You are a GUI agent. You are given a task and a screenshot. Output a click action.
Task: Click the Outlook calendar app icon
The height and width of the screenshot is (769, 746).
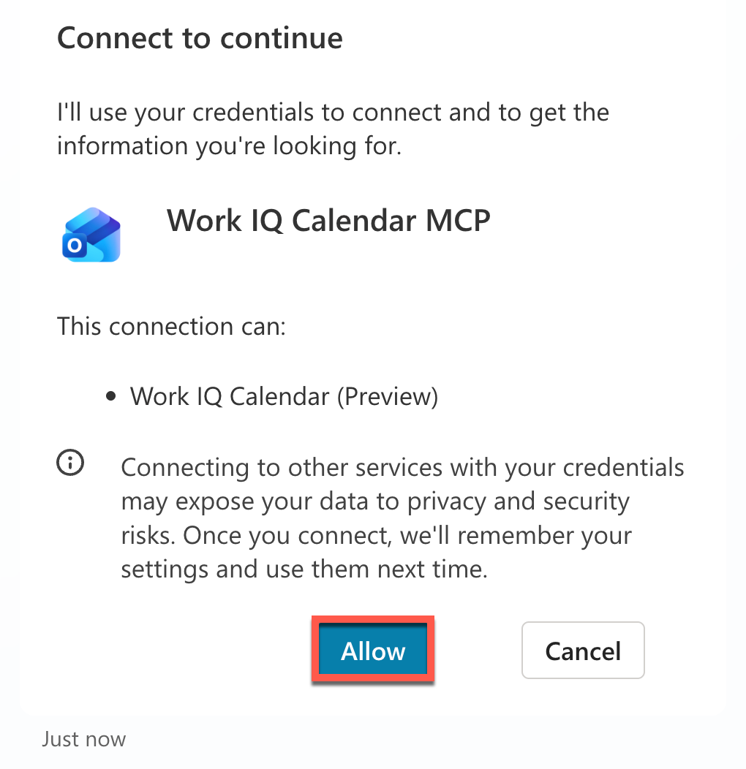click(91, 235)
